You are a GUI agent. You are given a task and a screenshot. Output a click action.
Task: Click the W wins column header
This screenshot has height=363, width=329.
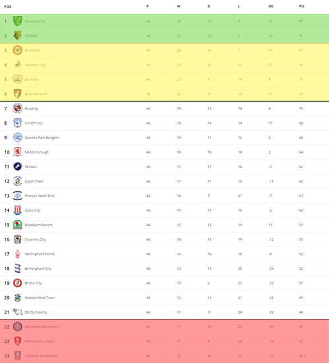tap(179, 6)
